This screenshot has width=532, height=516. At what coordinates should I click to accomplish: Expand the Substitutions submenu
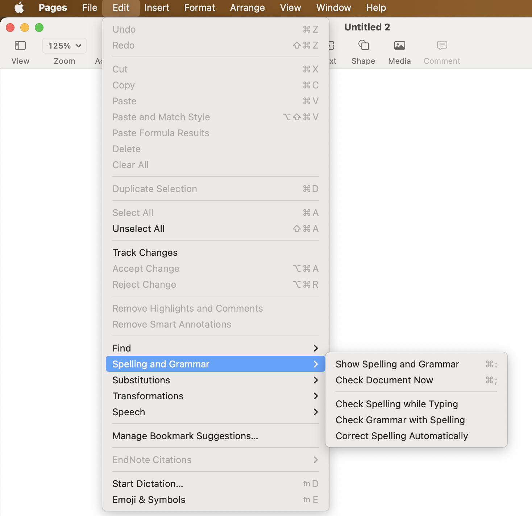(216, 380)
